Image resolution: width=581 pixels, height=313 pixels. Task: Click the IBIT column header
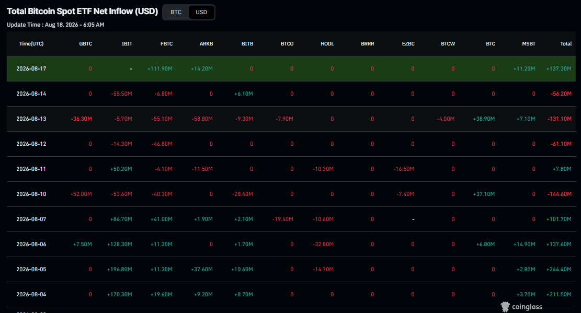coord(127,44)
